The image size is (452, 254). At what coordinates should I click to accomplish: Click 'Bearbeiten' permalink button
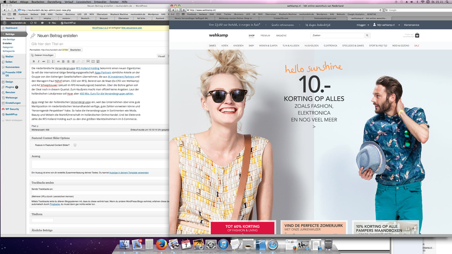tap(75, 50)
